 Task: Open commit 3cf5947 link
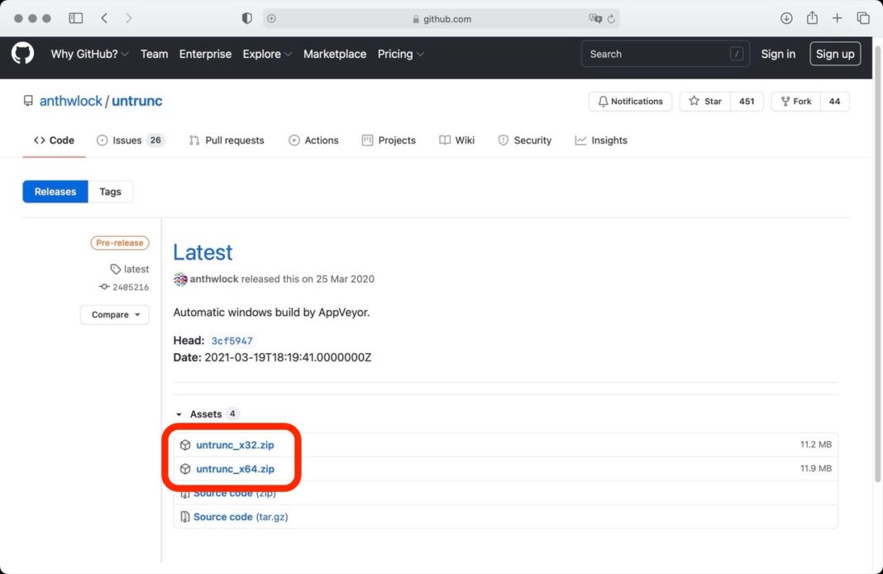coord(231,341)
